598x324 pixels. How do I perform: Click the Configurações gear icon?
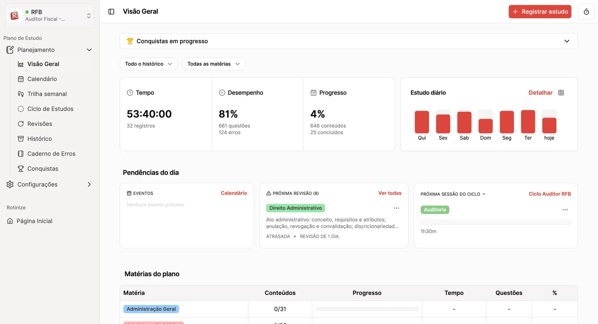(10, 184)
